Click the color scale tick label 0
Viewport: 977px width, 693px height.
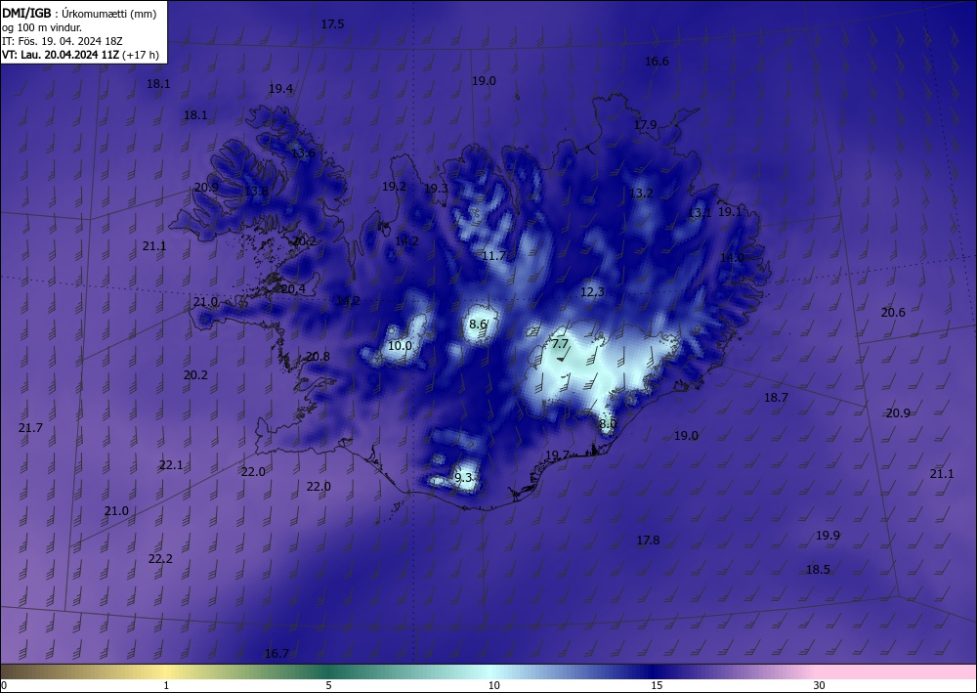4,685
